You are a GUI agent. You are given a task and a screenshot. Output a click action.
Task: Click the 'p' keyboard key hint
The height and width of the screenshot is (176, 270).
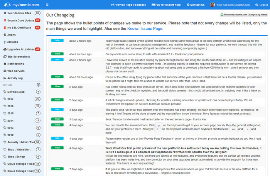click(x=159, y=125)
